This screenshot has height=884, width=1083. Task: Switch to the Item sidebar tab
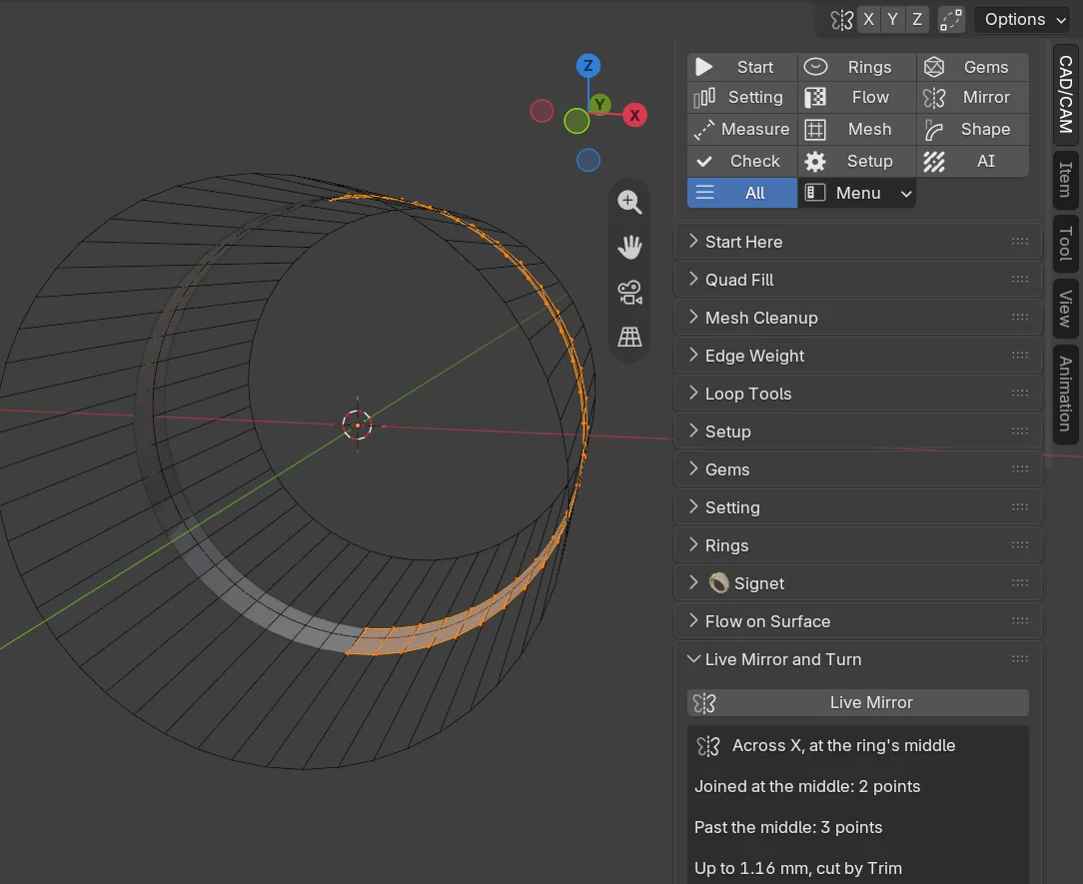click(1066, 180)
